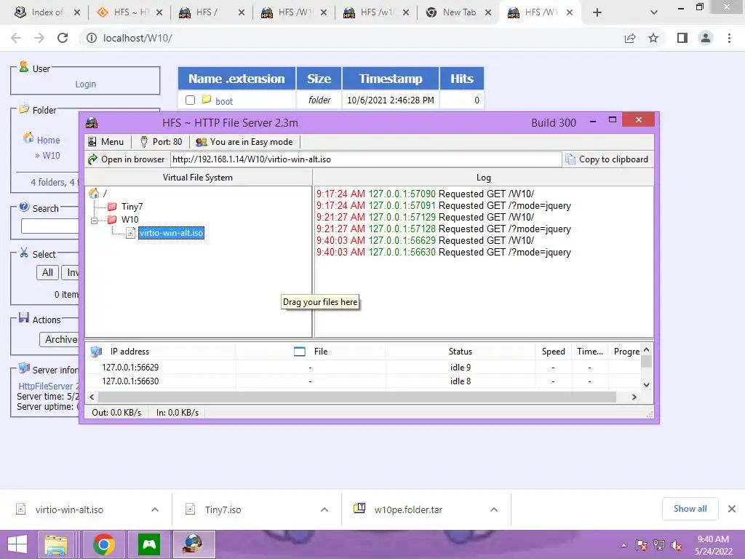The image size is (745, 559).
Task: Tick the checkbox next to boot folder
Action: 190,100
